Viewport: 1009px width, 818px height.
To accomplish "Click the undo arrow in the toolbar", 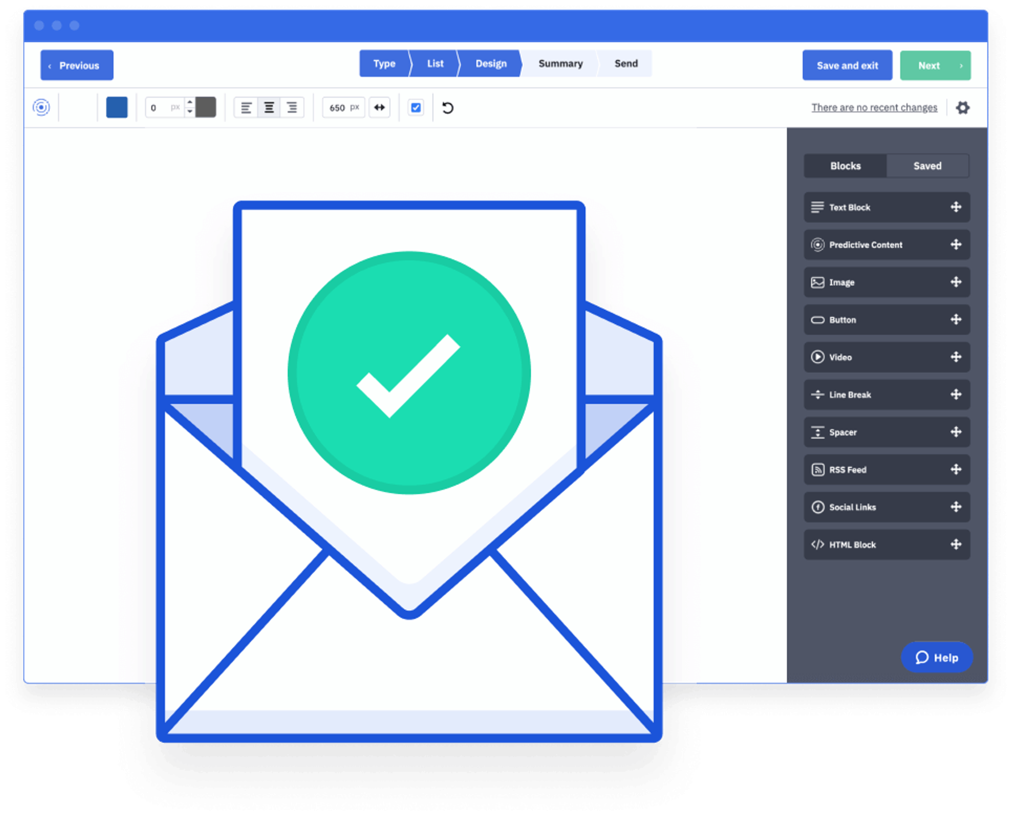I will pos(447,108).
